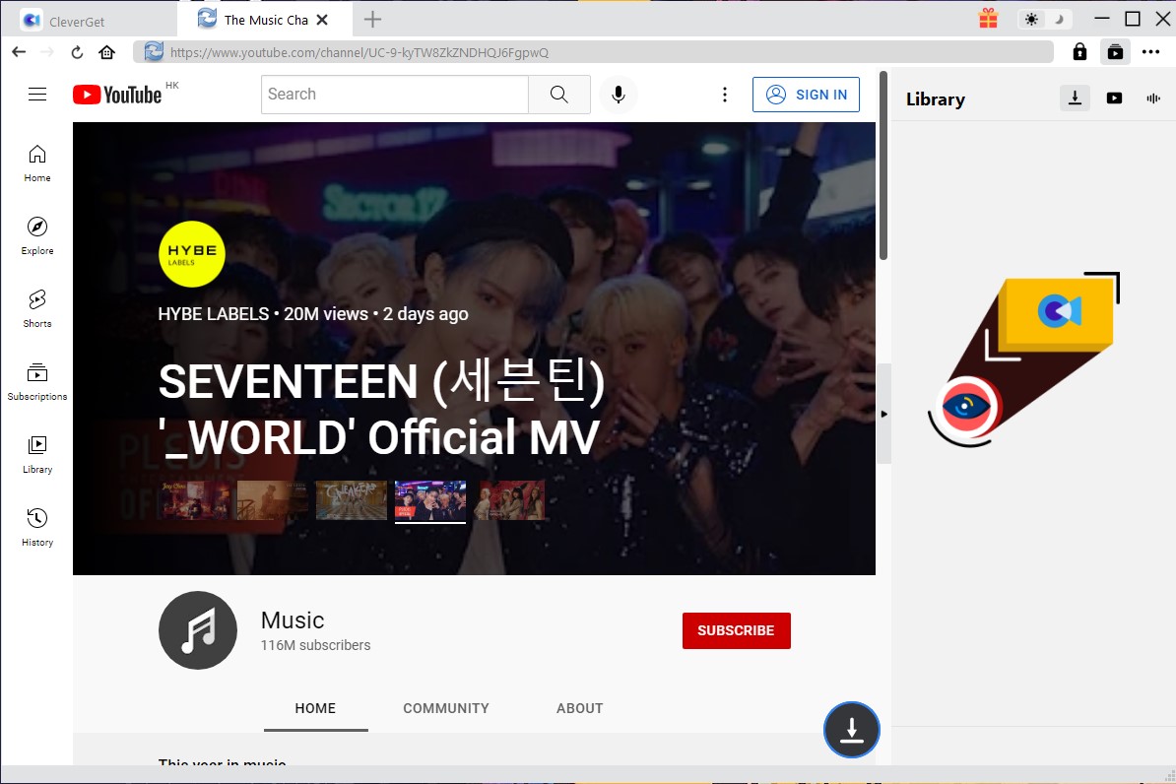The width and height of the screenshot is (1176, 784).
Task: Toggle the page security lock indicator
Action: [1079, 52]
